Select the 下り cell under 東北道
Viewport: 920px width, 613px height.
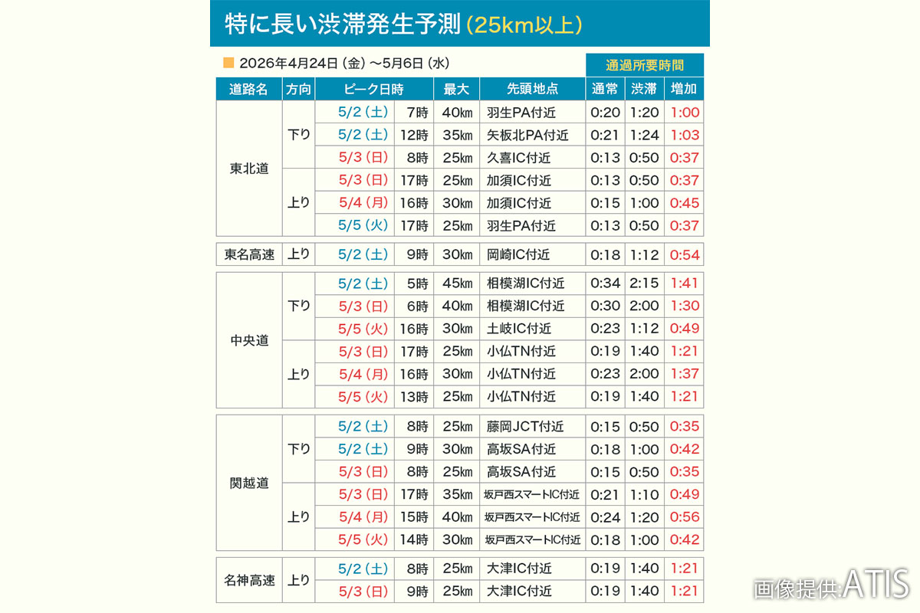pos(299,135)
